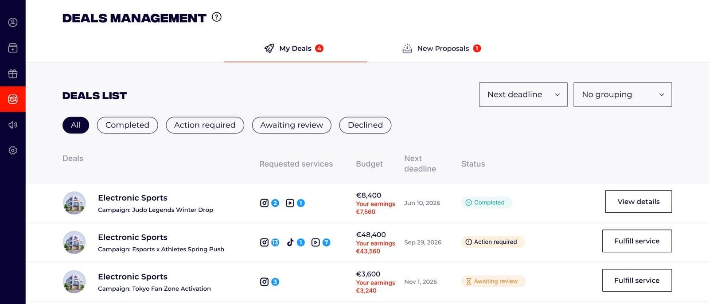
Task: Select the active deals sidebar icon
Action: coord(13,99)
